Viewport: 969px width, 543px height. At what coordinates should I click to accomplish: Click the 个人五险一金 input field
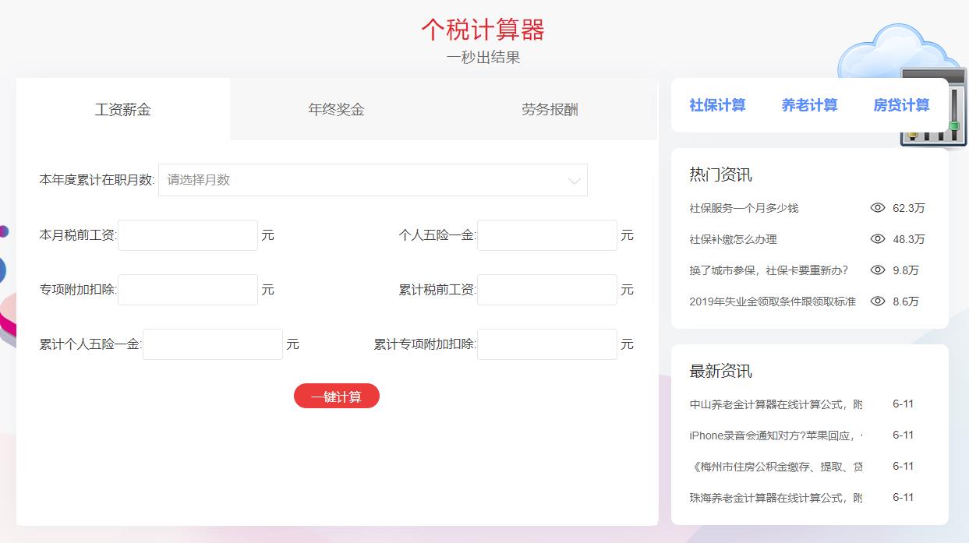pyautogui.click(x=547, y=234)
